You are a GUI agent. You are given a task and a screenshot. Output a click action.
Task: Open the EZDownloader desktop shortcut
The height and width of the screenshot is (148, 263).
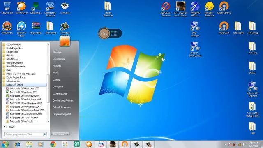coord(36,8)
